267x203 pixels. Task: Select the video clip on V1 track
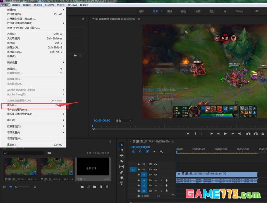[216, 174]
